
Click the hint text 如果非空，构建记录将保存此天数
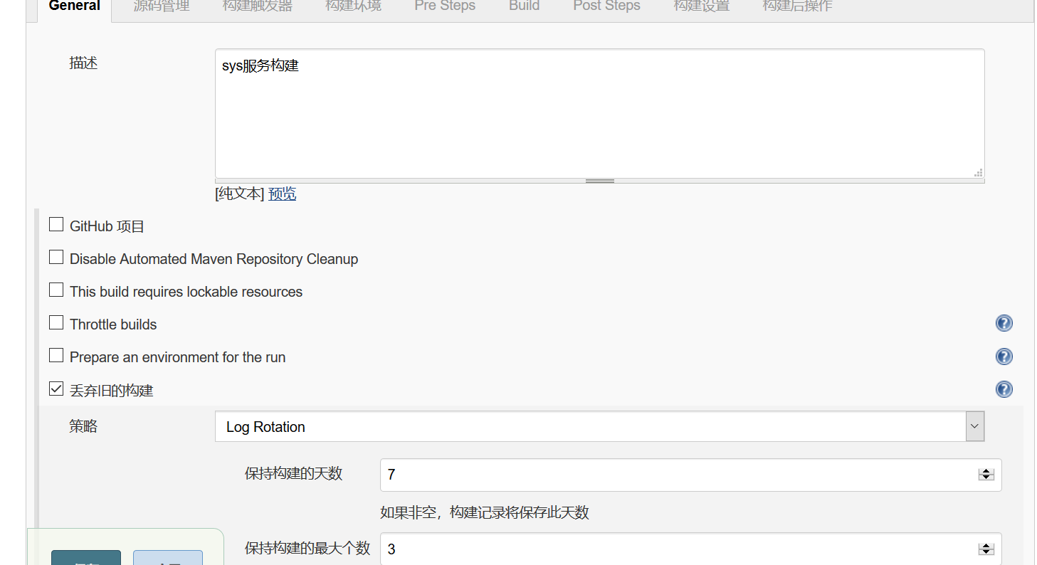click(485, 512)
